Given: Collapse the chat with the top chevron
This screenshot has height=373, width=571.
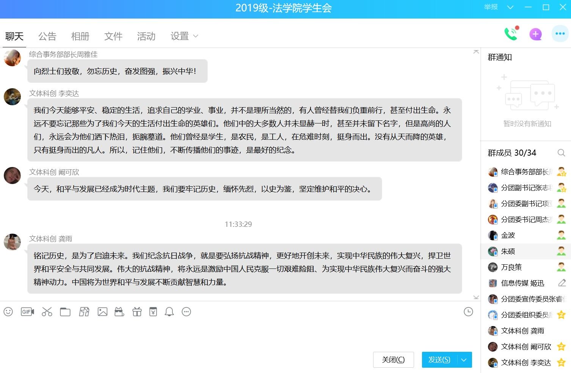Looking at the screenshot, I should tap(476, 52).
